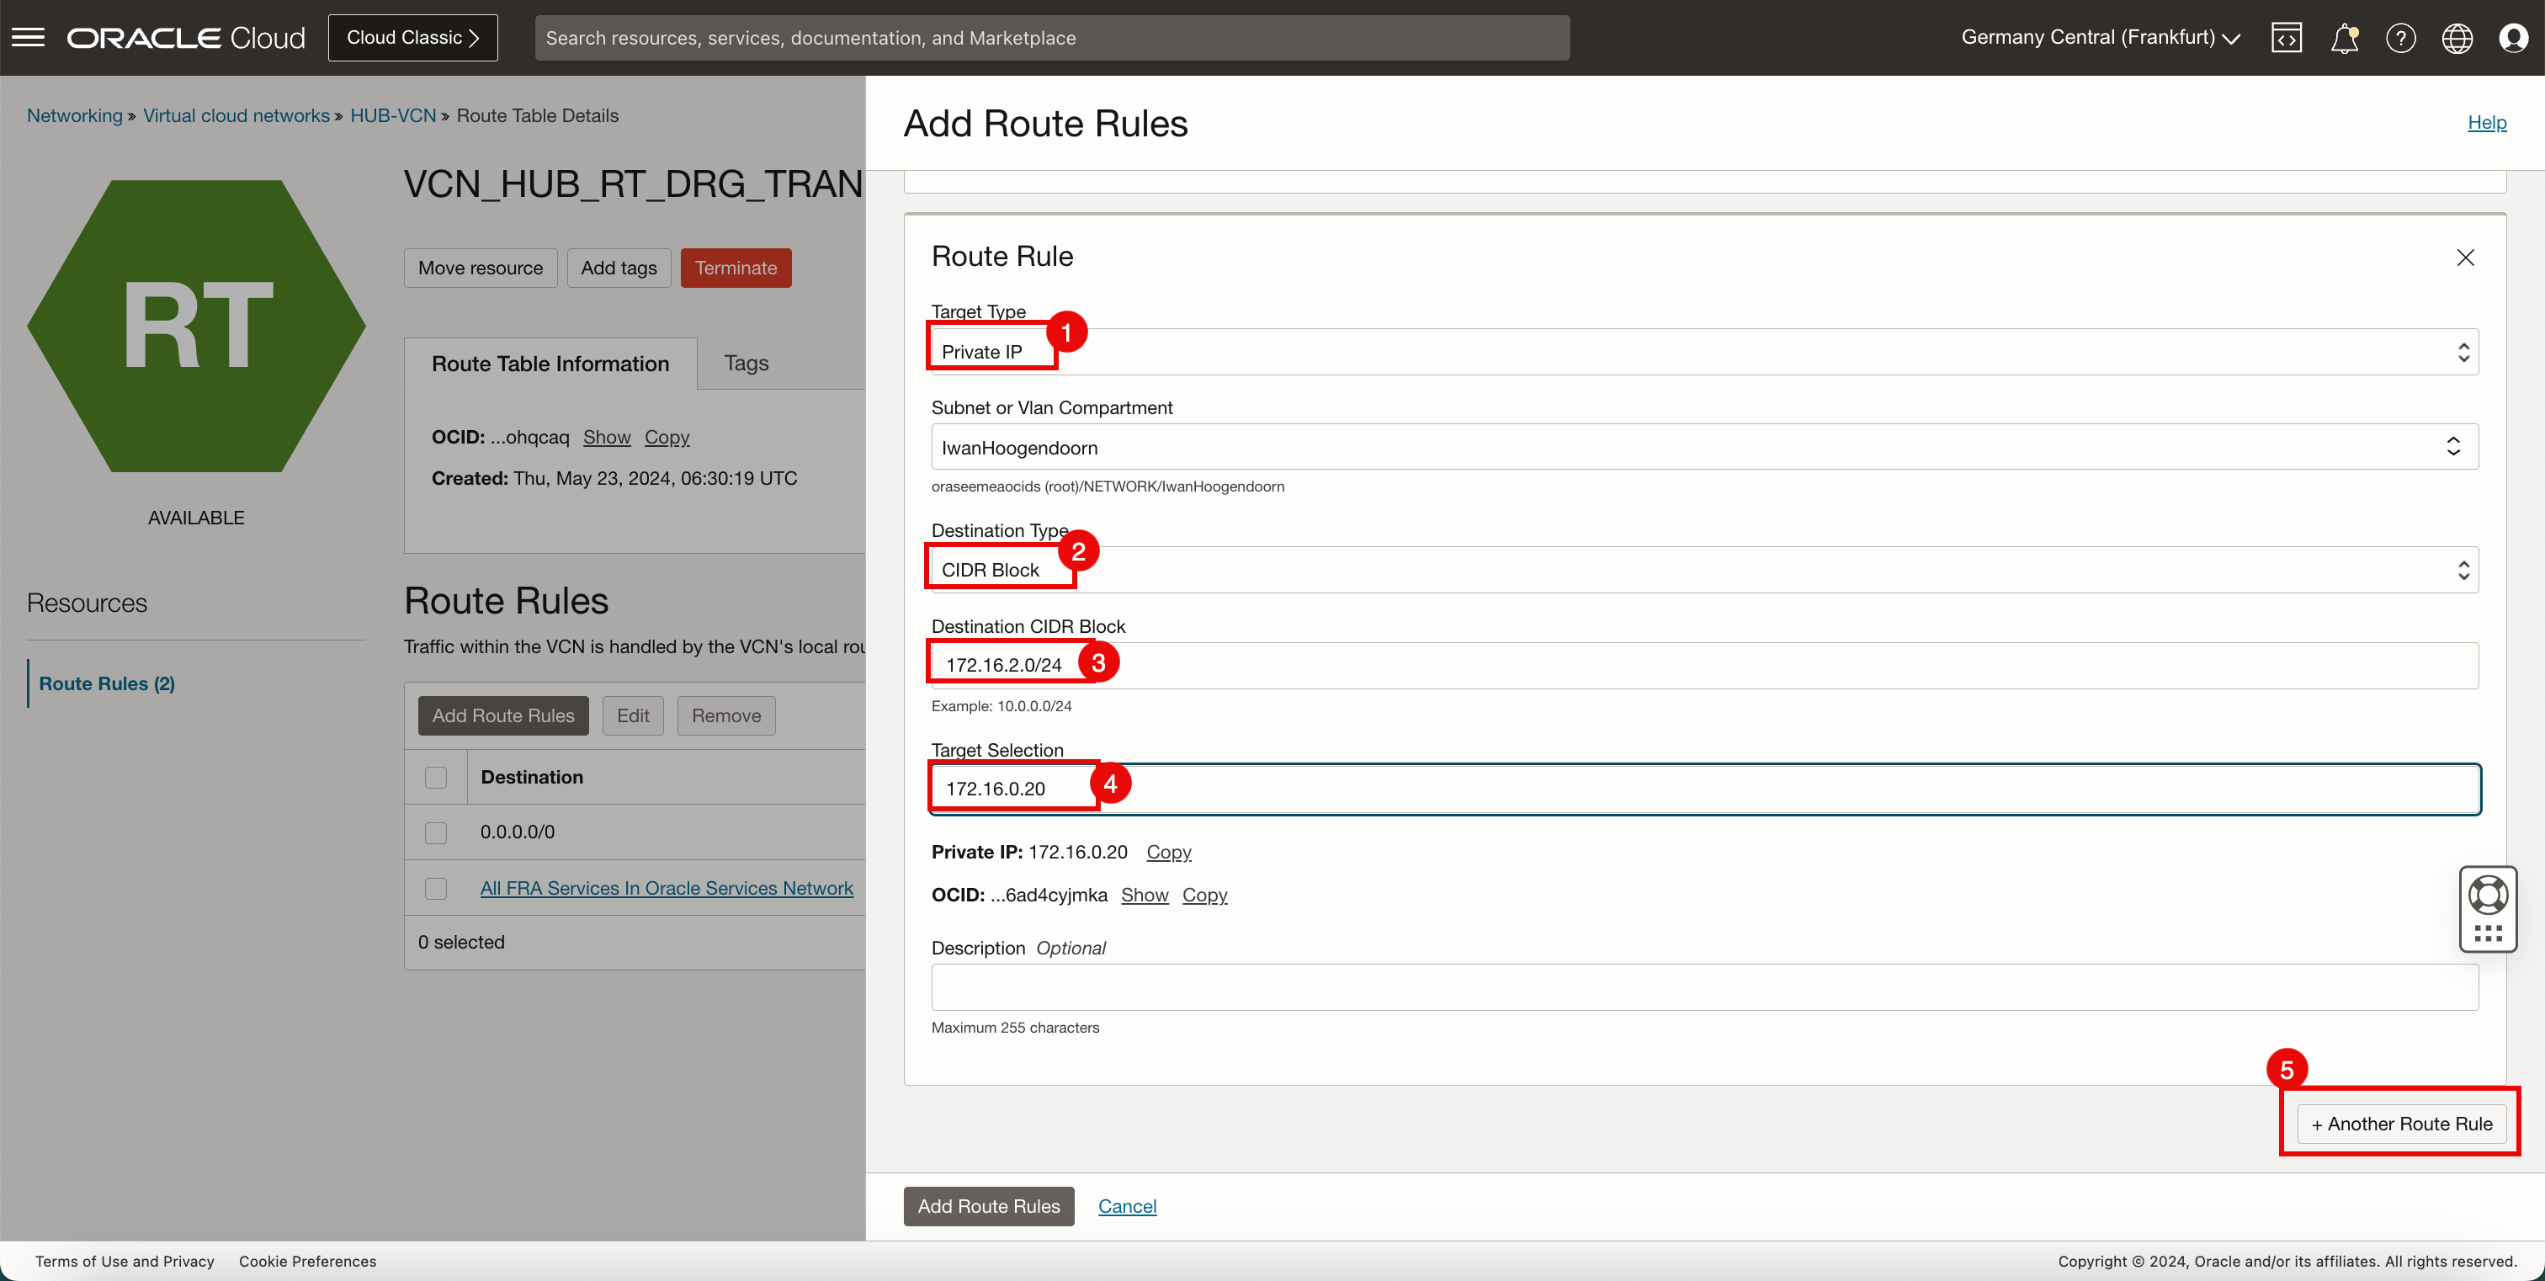
Task: Click the help question mark icon
Action: click(x=2401, y=36)
